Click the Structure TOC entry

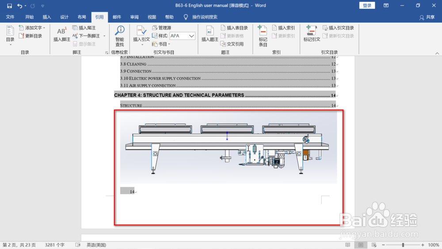coord(228,105)
